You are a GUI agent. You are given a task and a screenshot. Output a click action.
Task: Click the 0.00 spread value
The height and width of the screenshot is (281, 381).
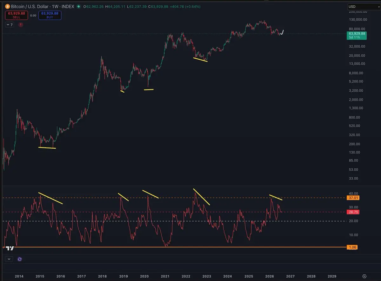point(33,15)
